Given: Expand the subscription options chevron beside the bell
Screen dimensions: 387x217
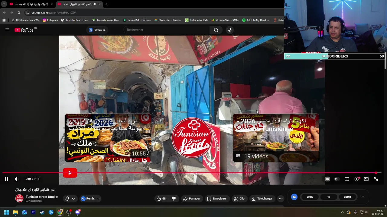Looking at the screenshot, I should pos(73,199).
